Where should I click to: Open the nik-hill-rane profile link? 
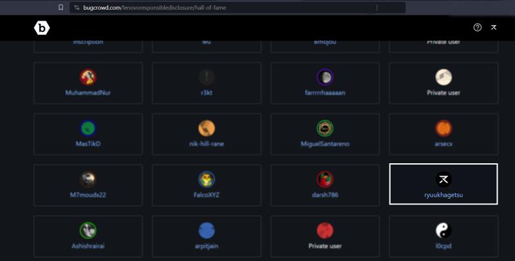tap(207, 143)
